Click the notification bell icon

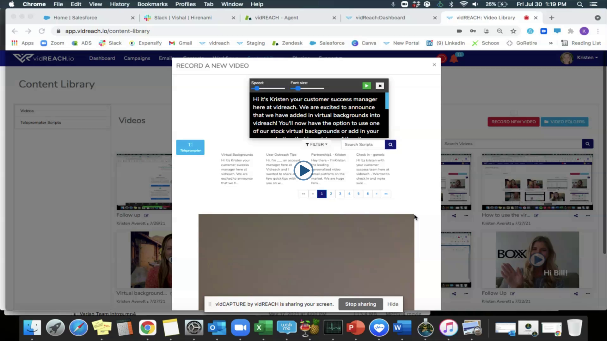(454, 59)
